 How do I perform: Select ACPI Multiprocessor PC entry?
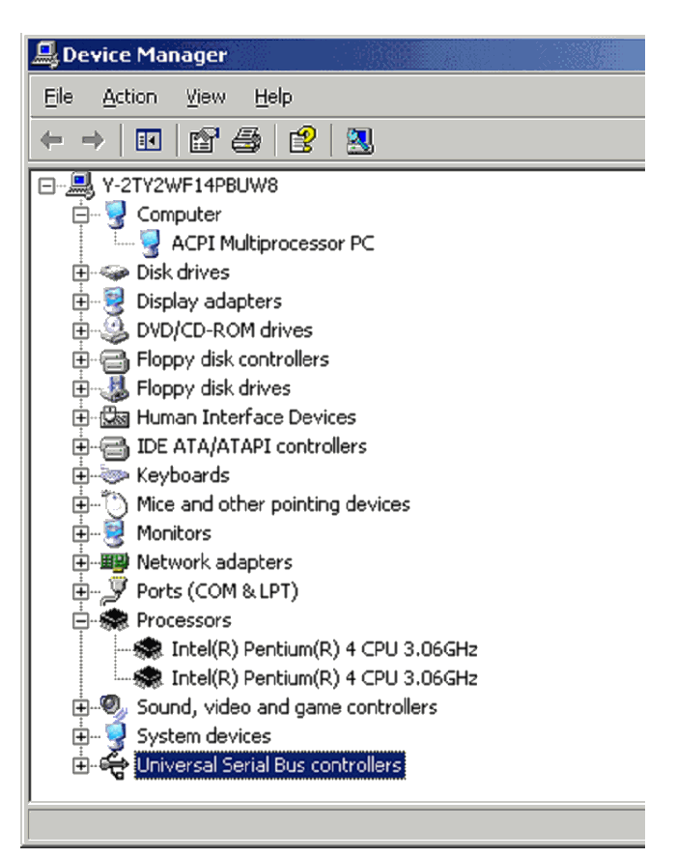coord(272,243)
